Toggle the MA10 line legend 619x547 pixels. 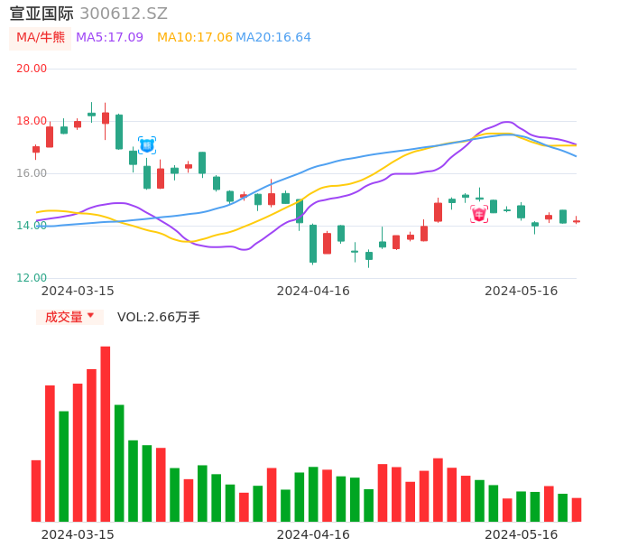[194, 38]
